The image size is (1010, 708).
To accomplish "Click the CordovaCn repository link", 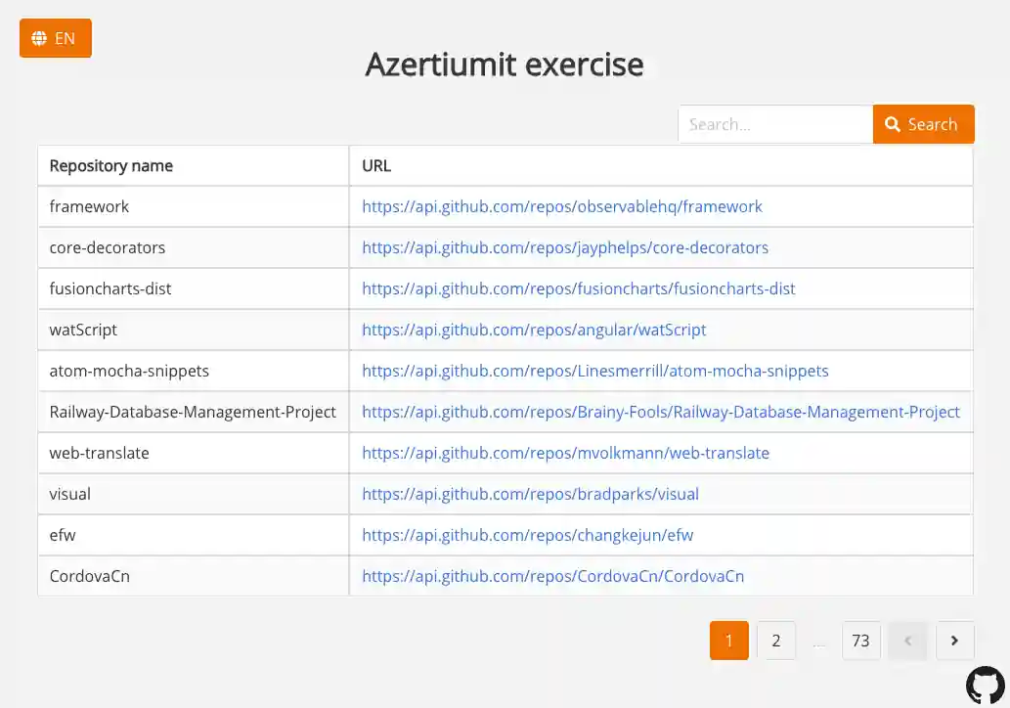I will (x=551, y=576).
